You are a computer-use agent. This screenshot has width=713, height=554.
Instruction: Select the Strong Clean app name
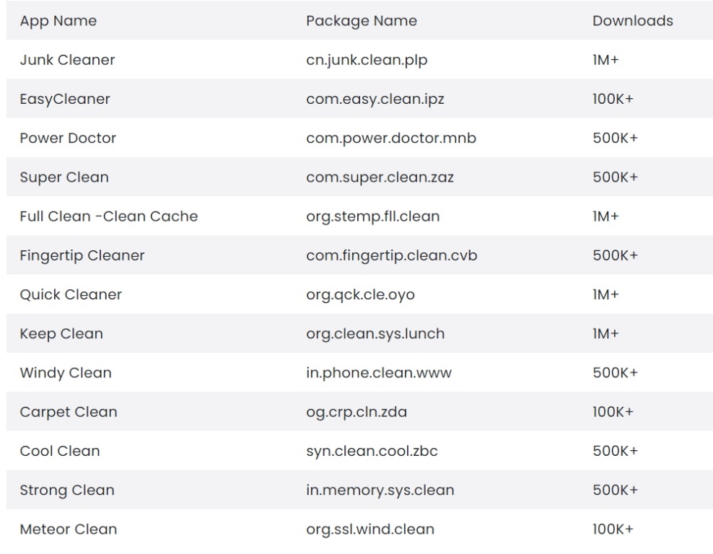coord(67,490)
